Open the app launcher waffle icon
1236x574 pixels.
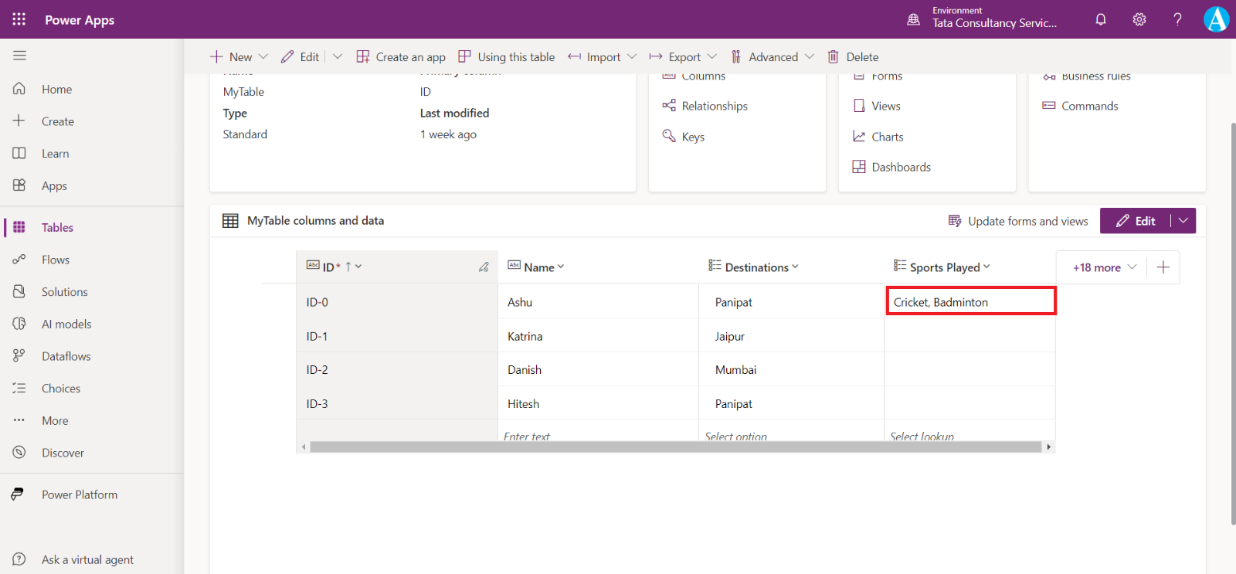[19, 19]
